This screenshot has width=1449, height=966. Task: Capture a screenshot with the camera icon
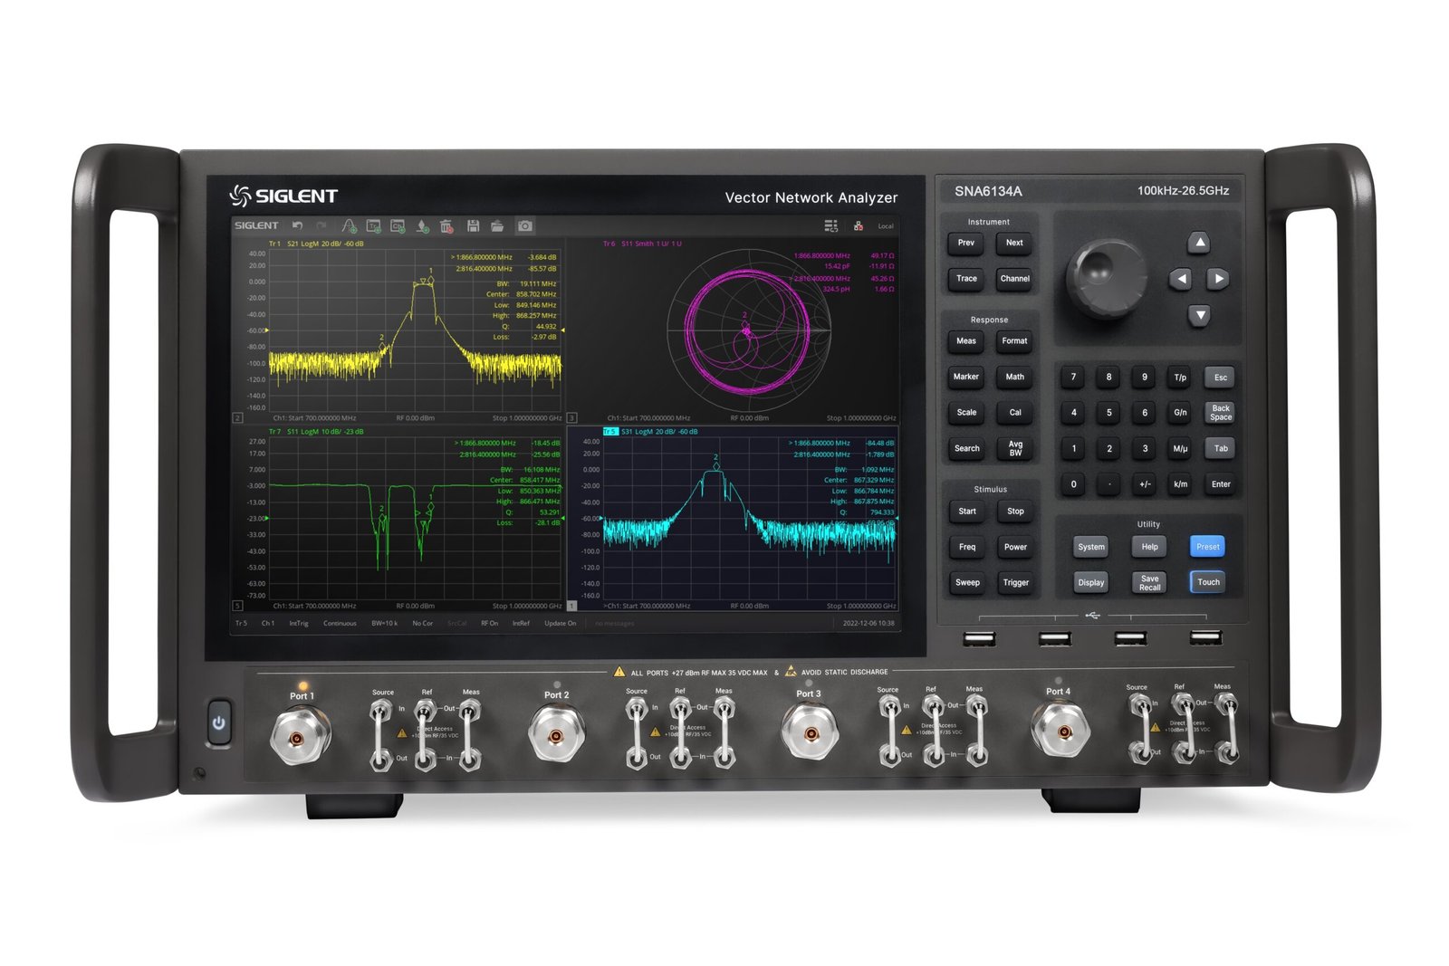click(x=525, y=225)
